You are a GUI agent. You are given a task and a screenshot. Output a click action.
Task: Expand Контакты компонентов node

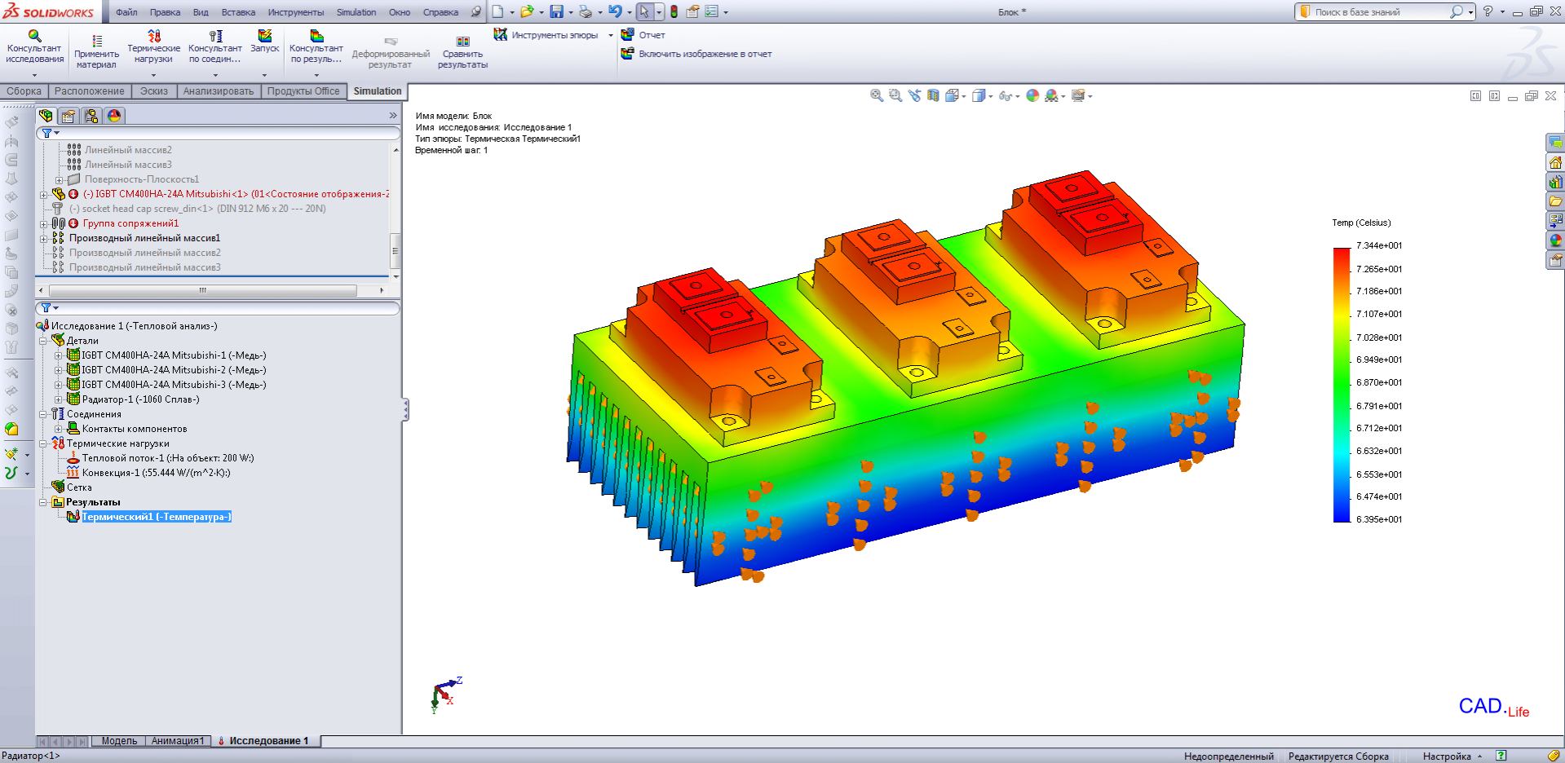(58, 429)
